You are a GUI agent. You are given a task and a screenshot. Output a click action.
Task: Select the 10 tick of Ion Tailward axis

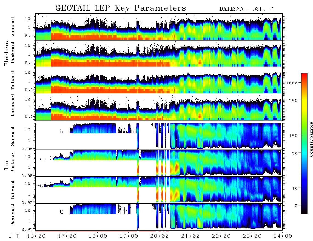pos(28,183)
